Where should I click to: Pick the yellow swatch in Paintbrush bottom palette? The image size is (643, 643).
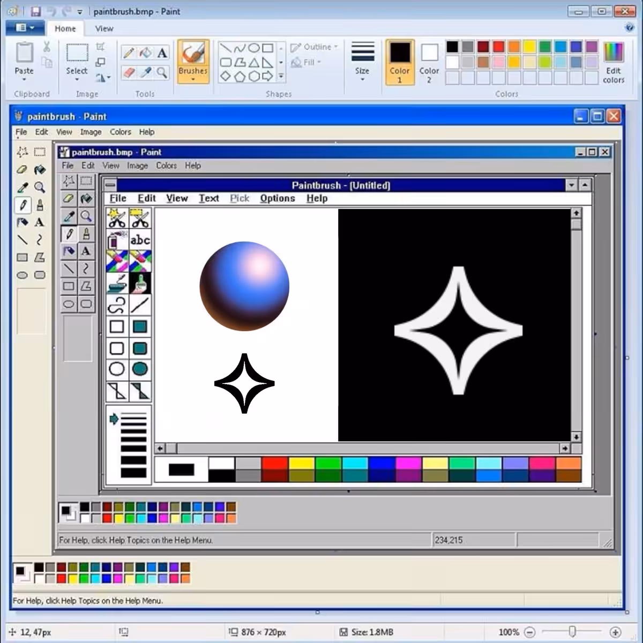tap(302, 463)
